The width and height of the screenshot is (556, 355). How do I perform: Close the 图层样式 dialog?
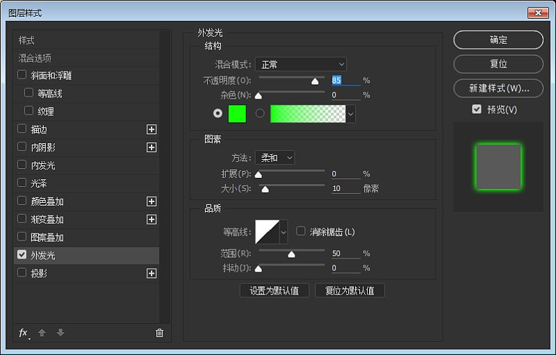click(538, 13)
